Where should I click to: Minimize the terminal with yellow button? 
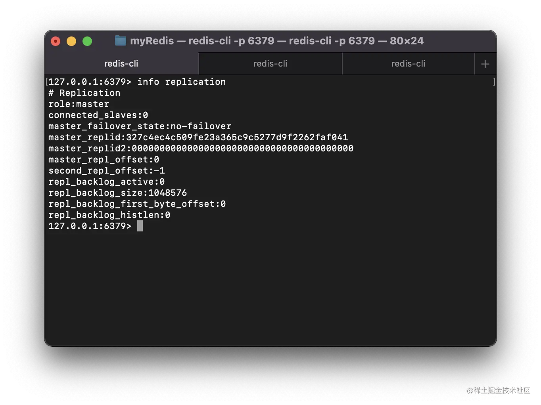pyautogui.click(x=71, y=41)
